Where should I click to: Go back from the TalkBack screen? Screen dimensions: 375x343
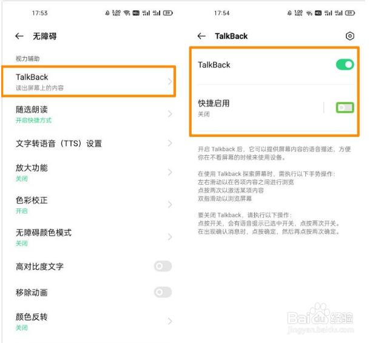pyautogui.click(x=201, y=36)
